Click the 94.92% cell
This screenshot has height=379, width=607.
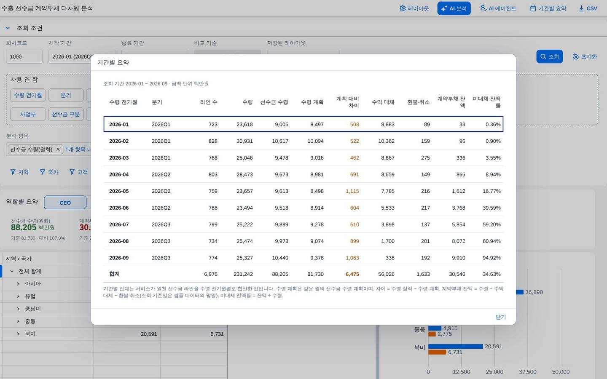tap(492, 258)
